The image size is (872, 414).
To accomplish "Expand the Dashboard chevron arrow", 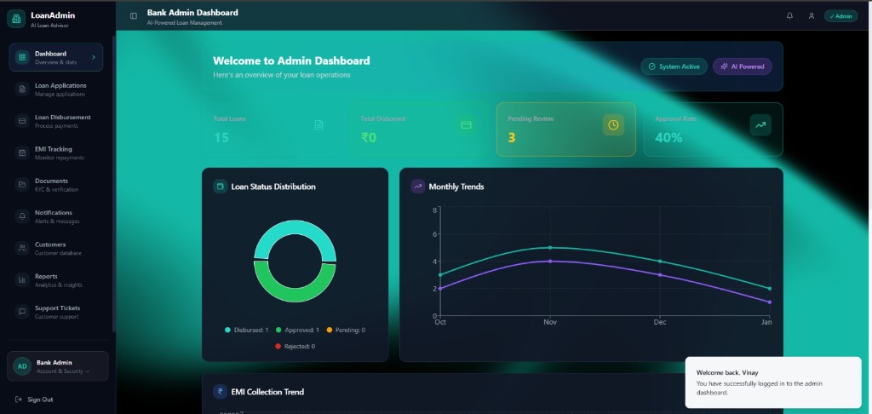I will click(94, 57).
